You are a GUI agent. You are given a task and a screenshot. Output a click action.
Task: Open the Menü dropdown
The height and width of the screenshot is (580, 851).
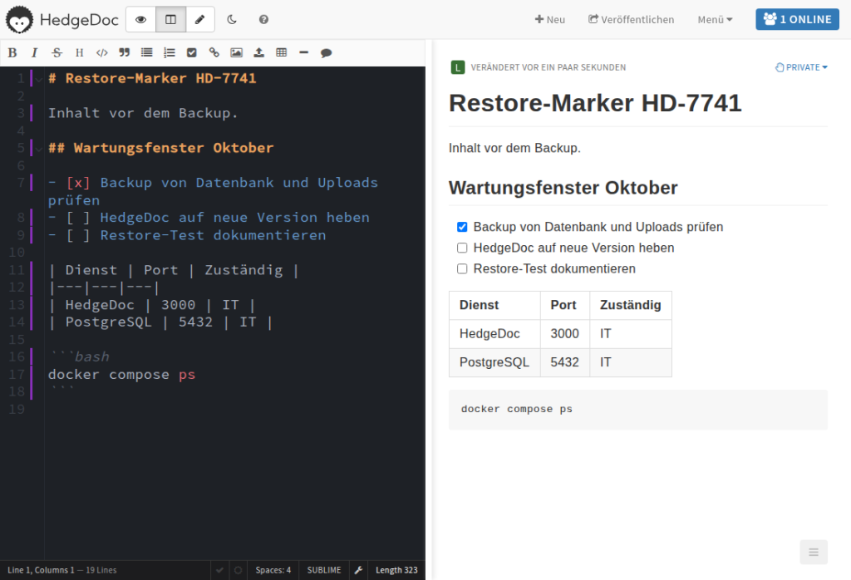point(715,20)
